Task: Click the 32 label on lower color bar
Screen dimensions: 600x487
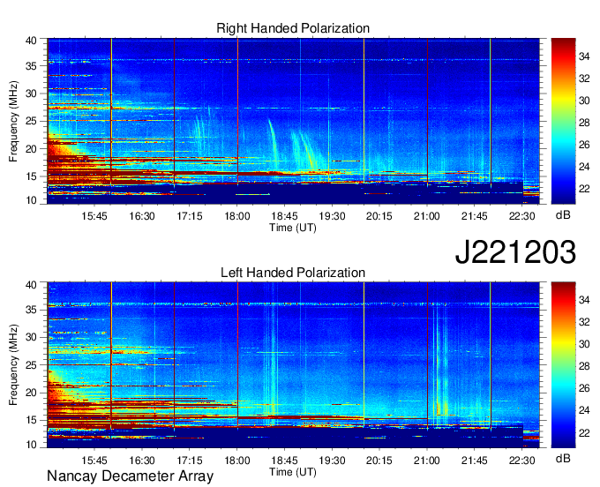Action: pos(584,322)
